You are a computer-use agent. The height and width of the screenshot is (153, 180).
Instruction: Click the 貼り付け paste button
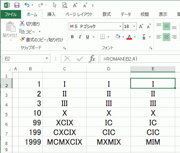[x=10, y=30]
